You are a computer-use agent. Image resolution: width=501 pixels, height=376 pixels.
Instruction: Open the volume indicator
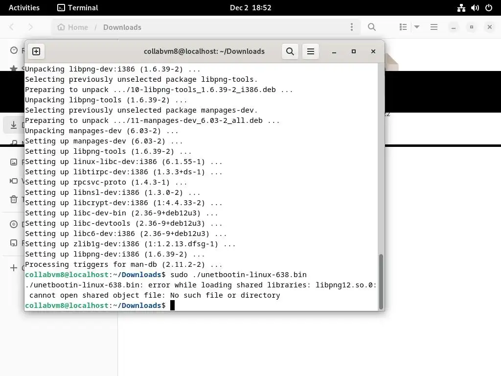pos(475,8)
